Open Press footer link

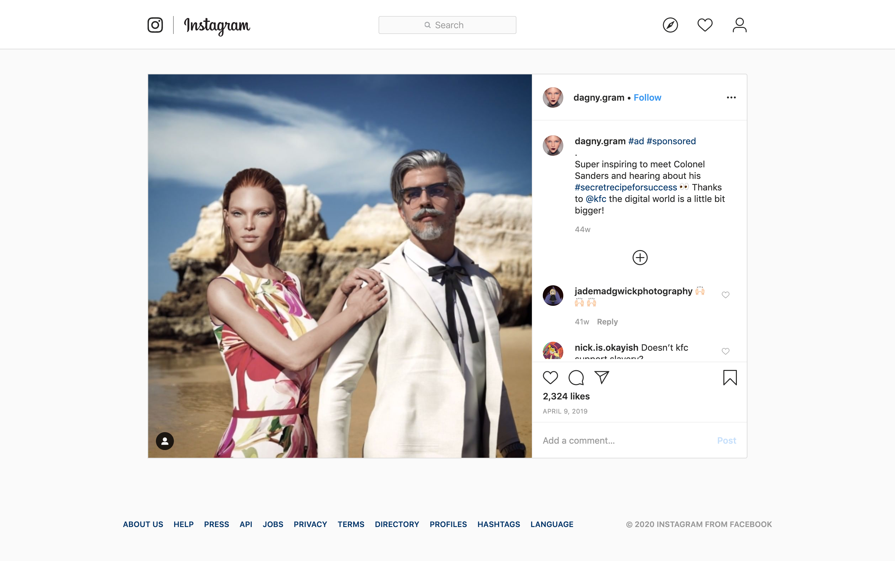point(217,524)
